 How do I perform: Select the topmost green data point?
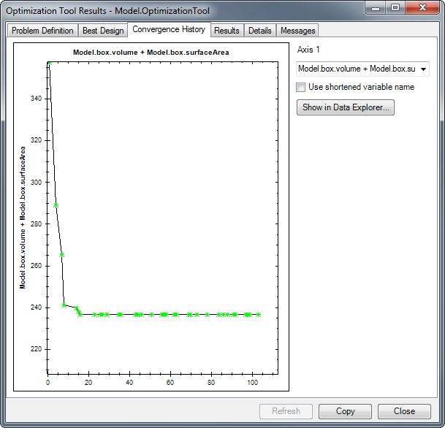[49, 64]
